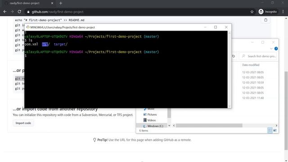Maximize the MINGW64 terminal window
288x162 pixels.
(x=216, y=27)
